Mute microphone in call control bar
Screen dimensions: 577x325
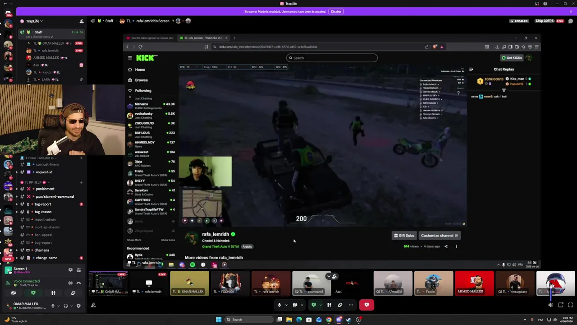279,305
